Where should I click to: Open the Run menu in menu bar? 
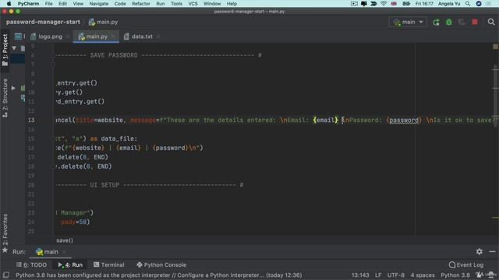coord(161,3)
